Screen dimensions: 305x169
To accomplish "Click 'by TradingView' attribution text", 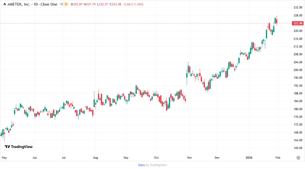I will pos(156,165).
